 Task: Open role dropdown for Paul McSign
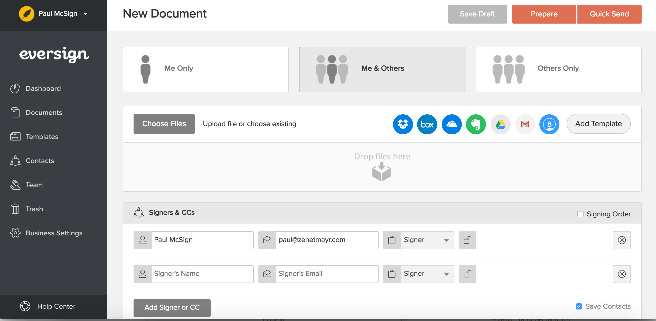pos(426,240)
